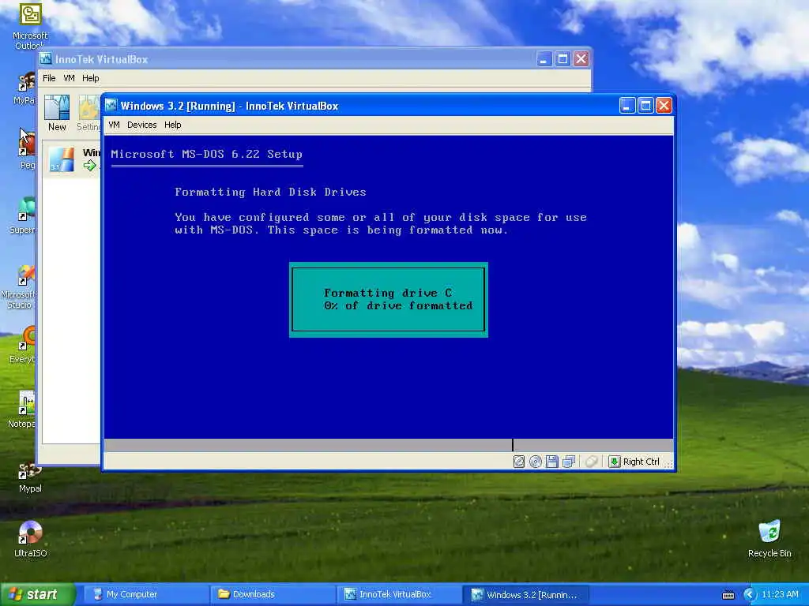
Task: Select the Windows 3.1 VM entry in list
Action: [x=72, y=159]
